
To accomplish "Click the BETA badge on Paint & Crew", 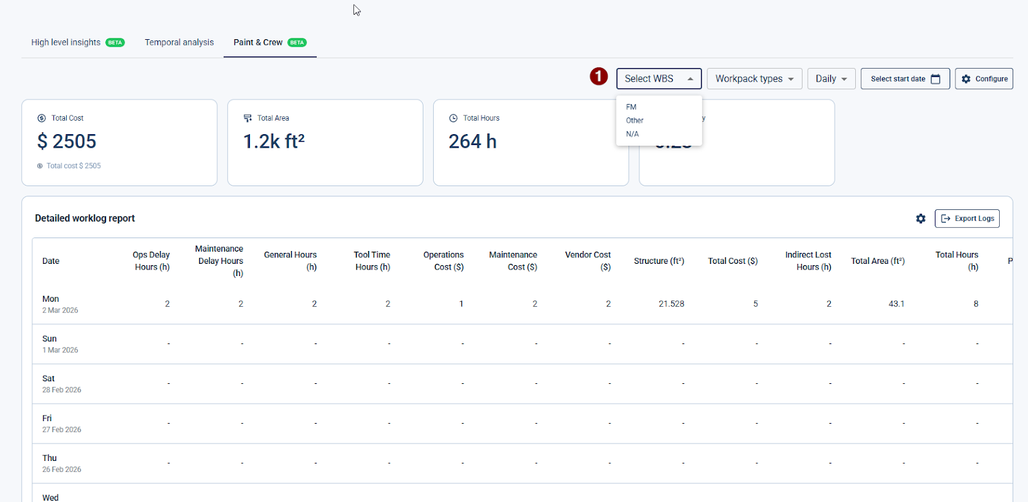I will point(297,42).
